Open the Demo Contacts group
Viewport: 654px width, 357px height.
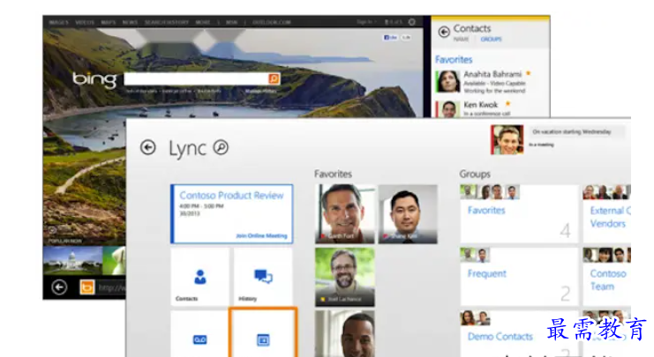click(519, 334)
